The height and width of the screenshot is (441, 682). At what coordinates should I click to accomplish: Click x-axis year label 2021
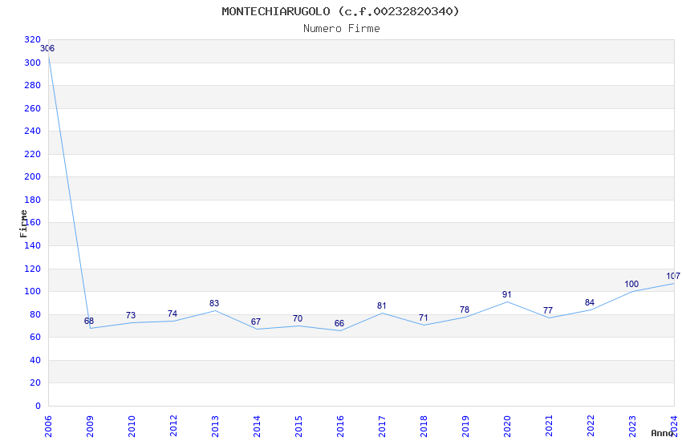[x=549, y=427]
